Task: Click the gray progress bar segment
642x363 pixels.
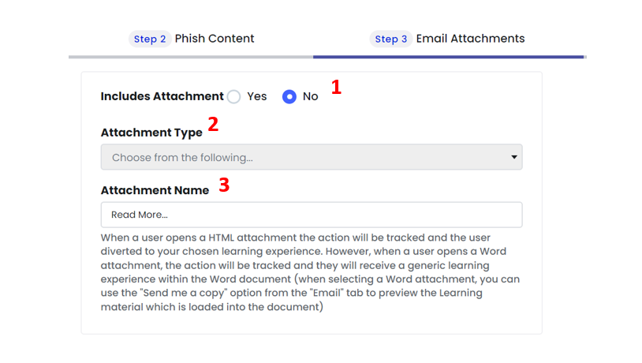Action: (x=191, y=57)
